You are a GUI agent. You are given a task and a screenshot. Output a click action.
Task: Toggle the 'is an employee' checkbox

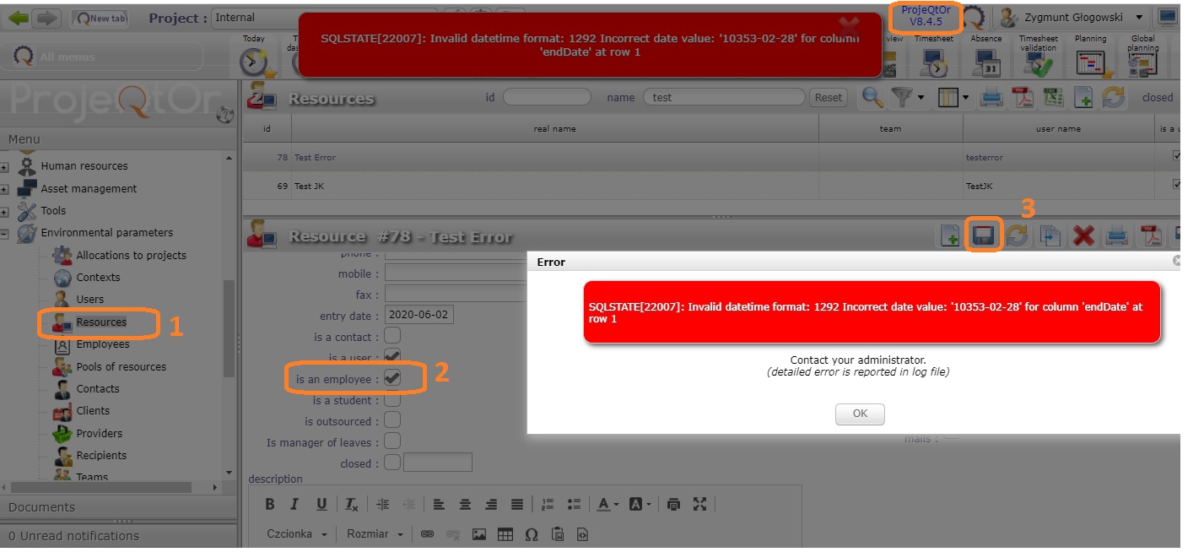[392, 379]
